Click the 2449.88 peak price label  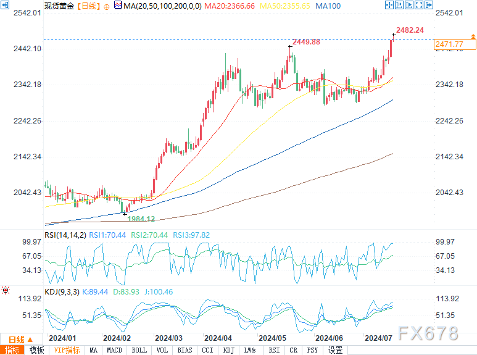(x=306, y=42)
